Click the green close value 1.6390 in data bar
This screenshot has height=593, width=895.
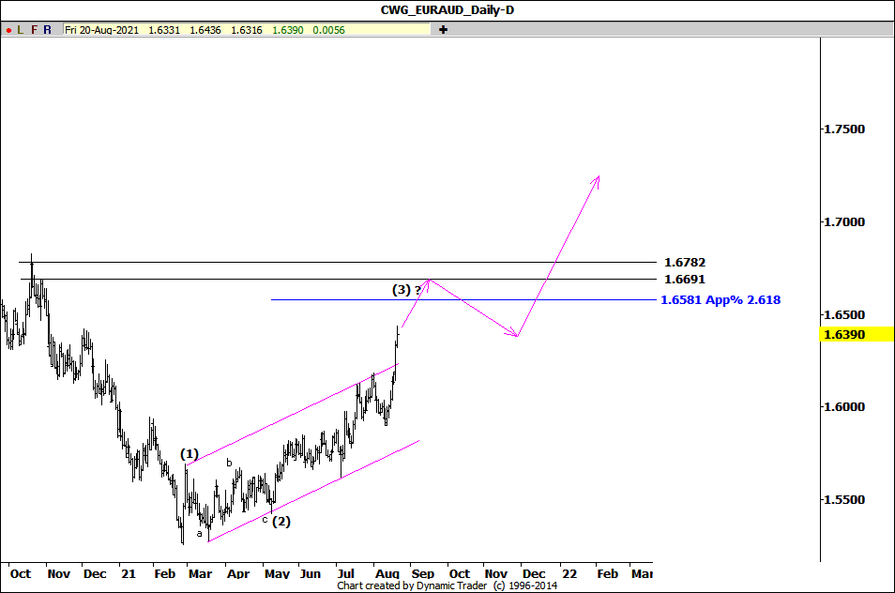click(x=288, y=30)
